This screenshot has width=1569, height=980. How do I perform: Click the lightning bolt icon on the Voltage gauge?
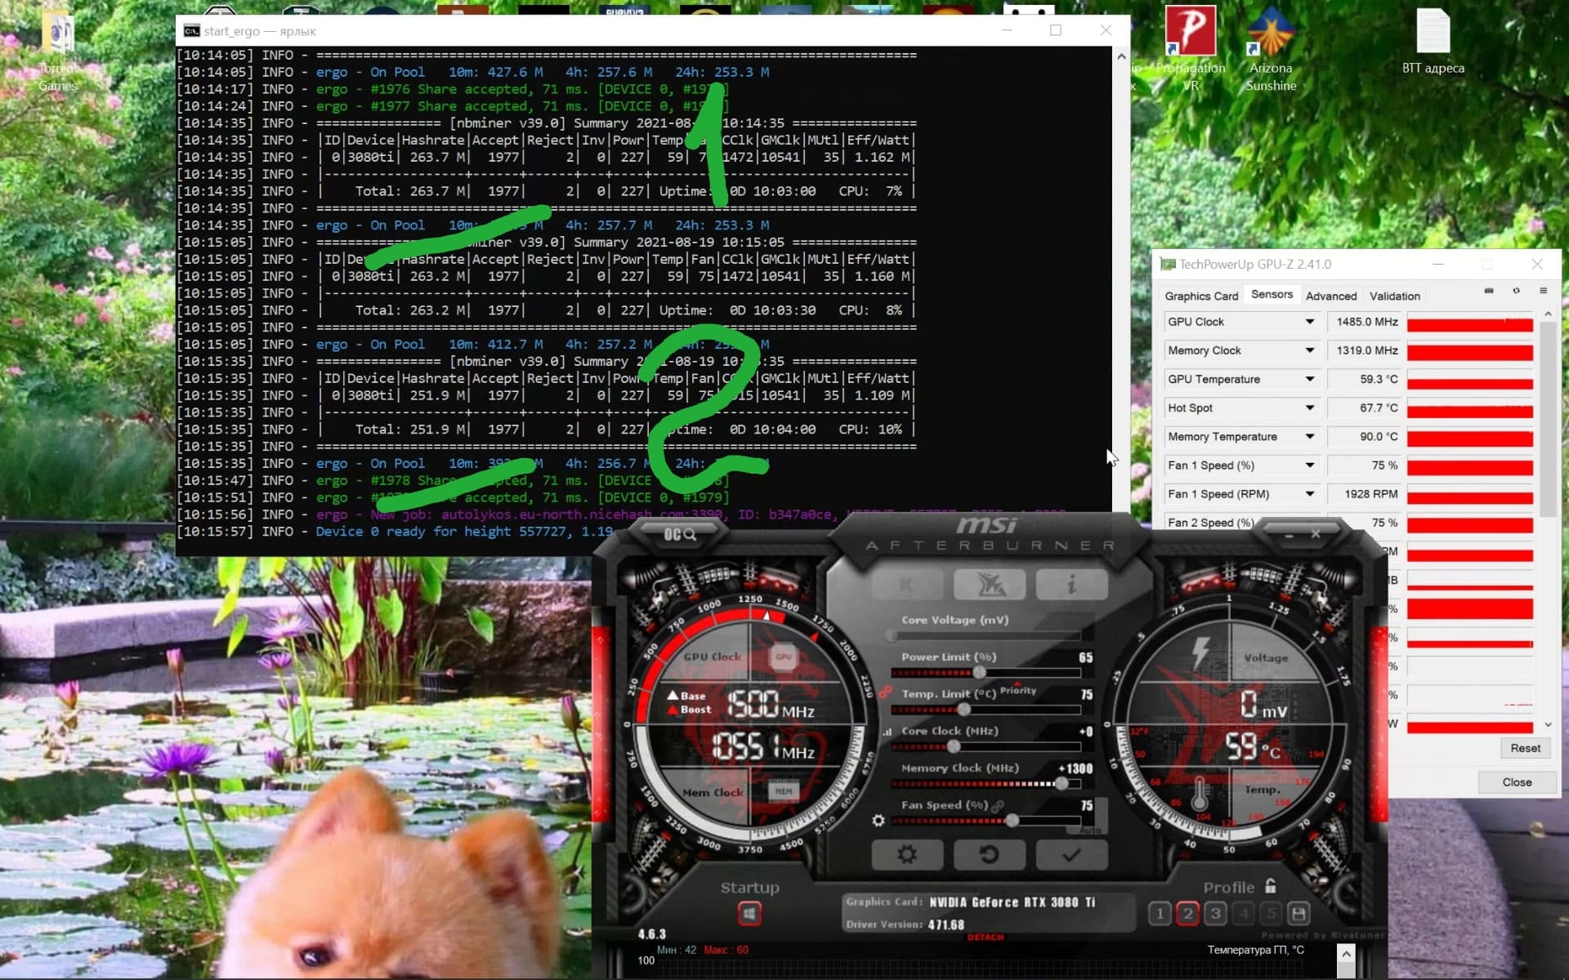[1200, 653]
